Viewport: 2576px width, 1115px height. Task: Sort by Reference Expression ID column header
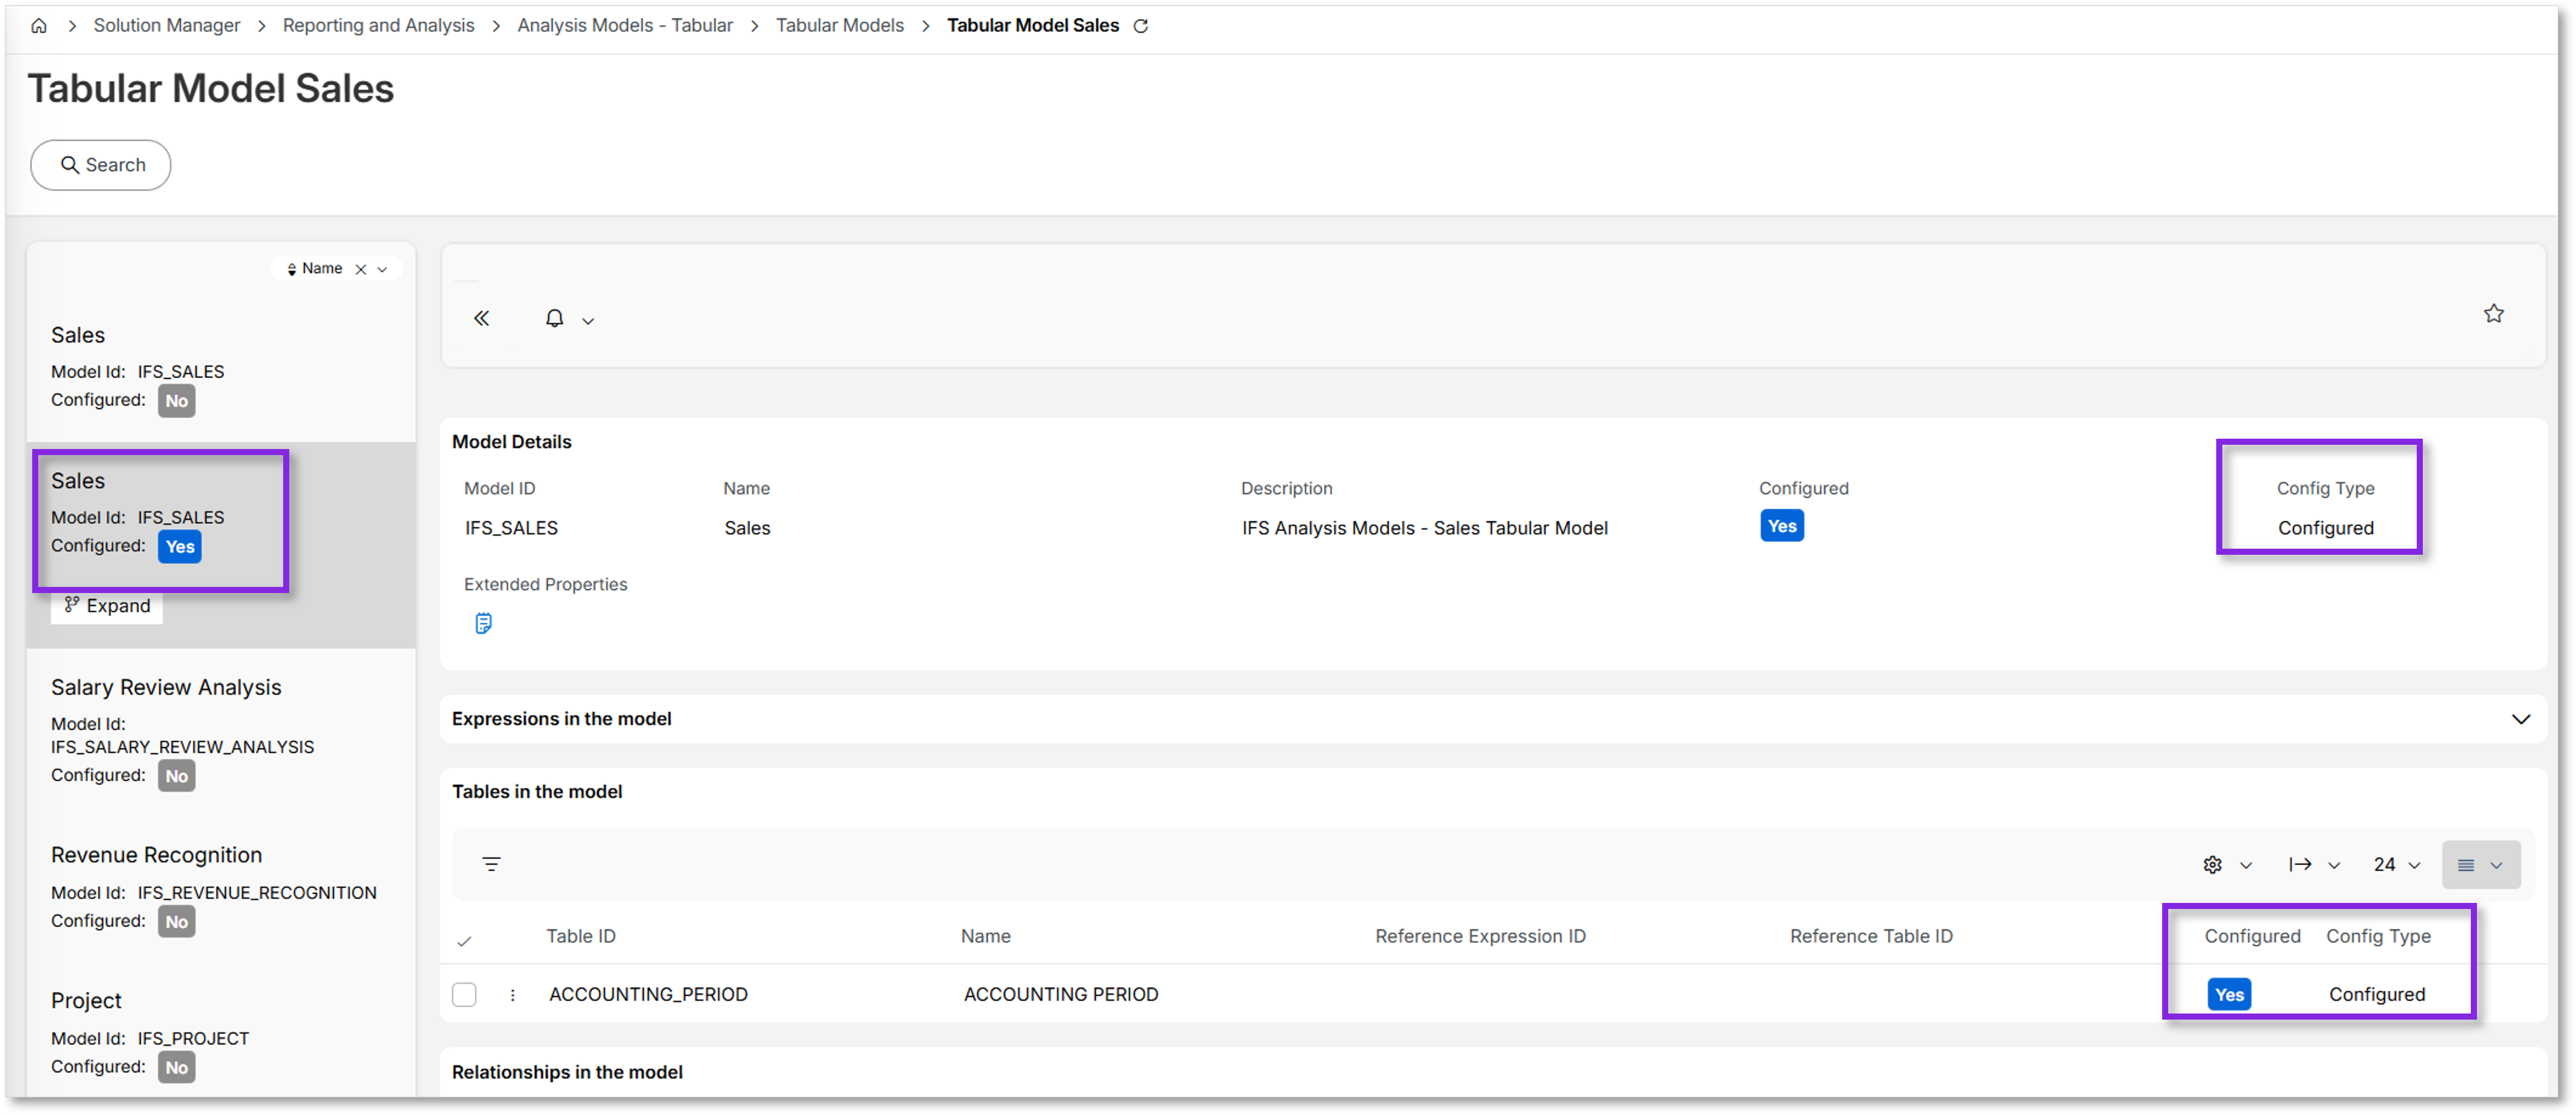click(x=1480, y=936)
